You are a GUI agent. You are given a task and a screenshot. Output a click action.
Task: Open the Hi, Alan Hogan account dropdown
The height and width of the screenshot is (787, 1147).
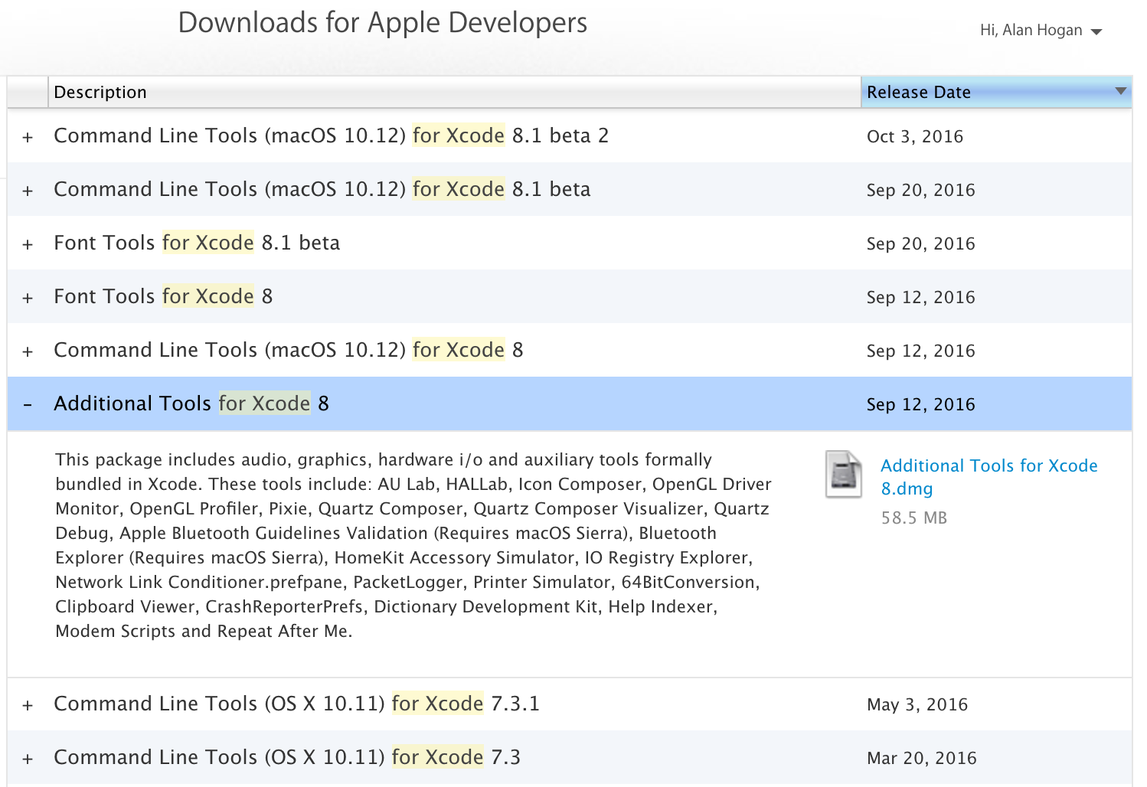pos(1041,31)
